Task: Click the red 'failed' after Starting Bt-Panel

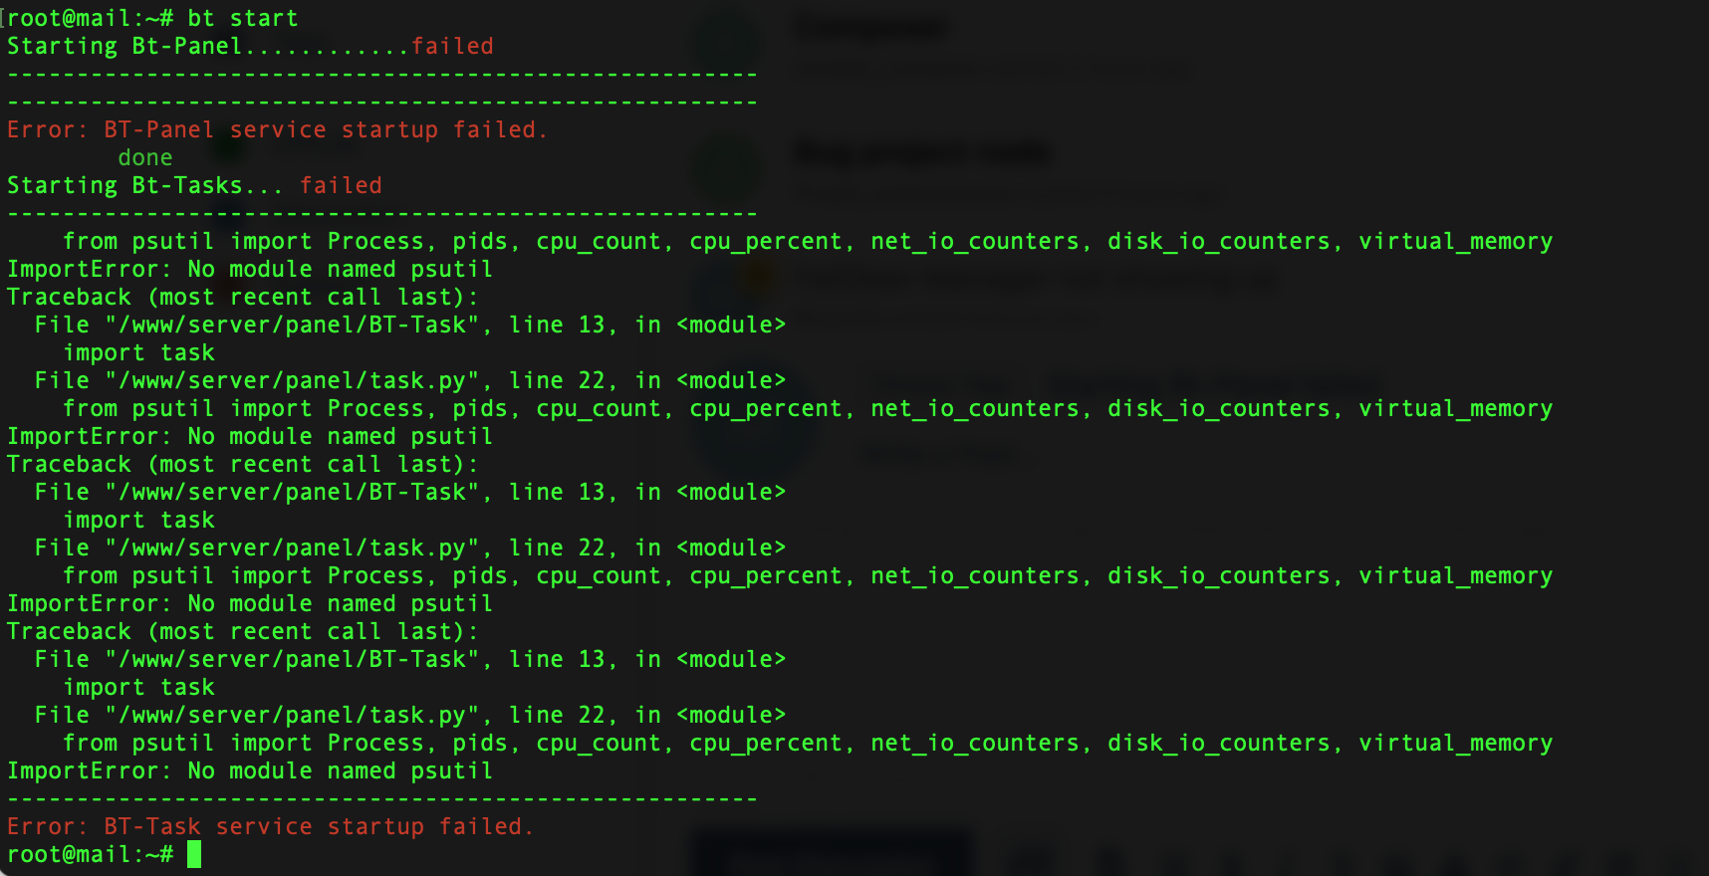Action: (452, 46)
